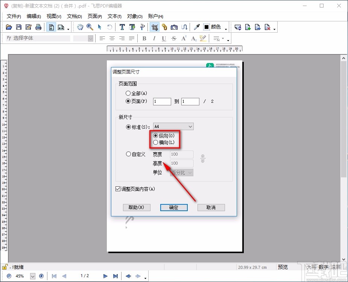
Task: Open the 文档(D) menu
Action: (74, 16)
